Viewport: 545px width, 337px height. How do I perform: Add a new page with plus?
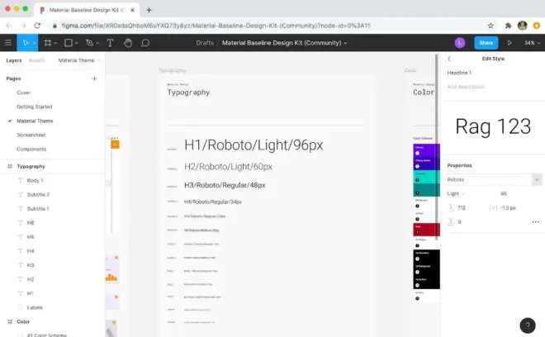[94, 78]
